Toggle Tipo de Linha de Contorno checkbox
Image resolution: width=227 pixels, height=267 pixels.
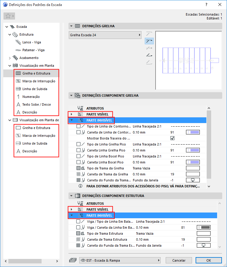click(78, 126)
